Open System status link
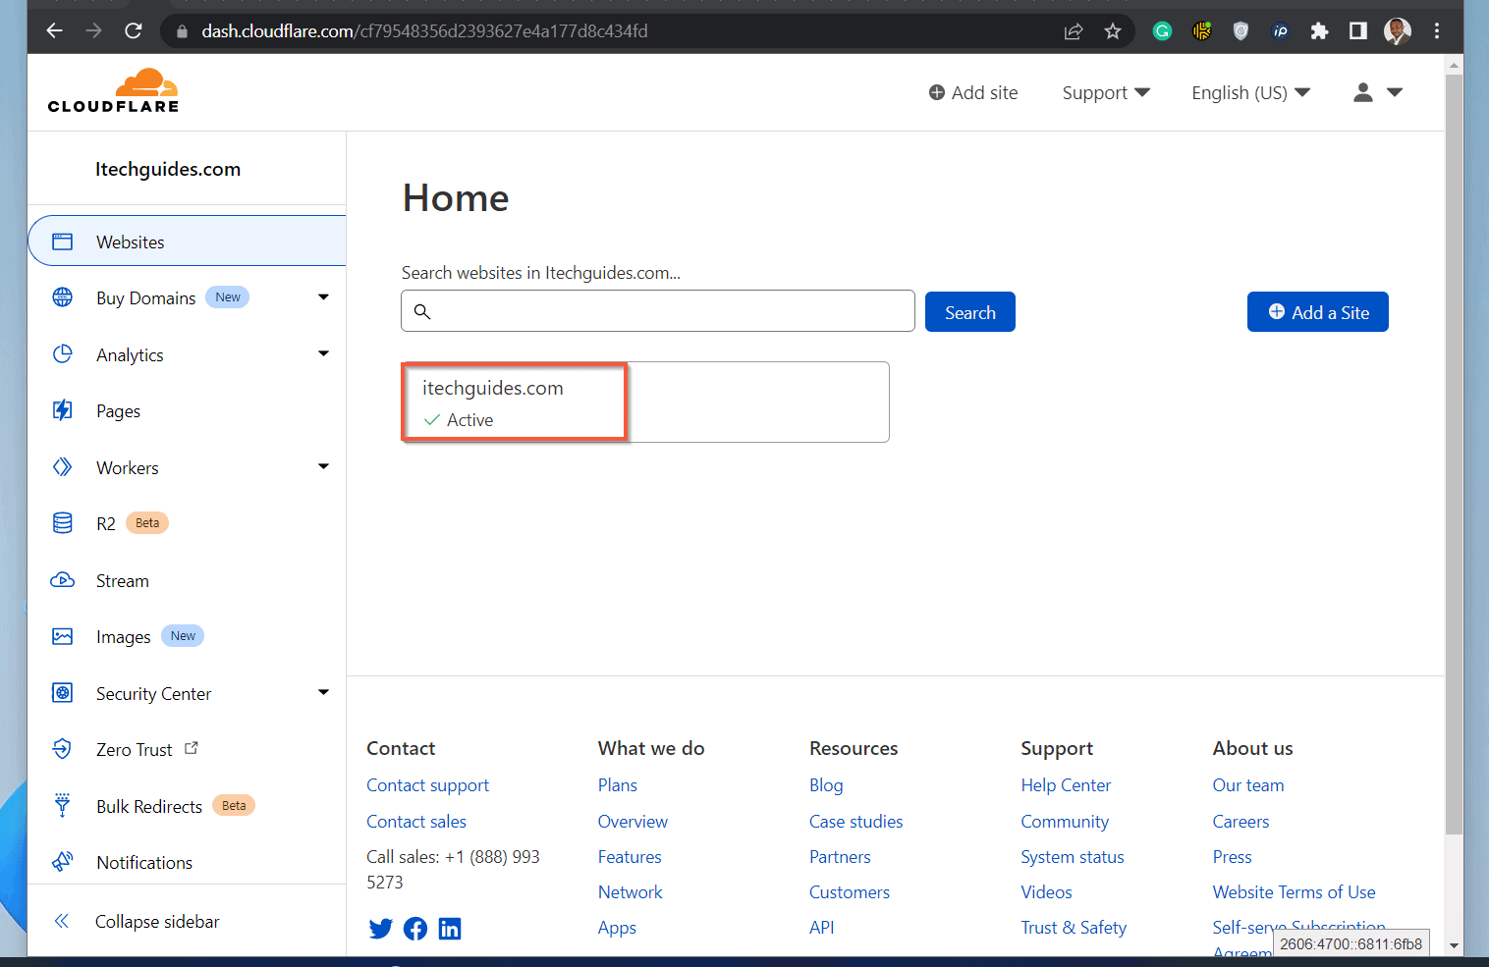1489x967 pixels. pos(1073,857)
